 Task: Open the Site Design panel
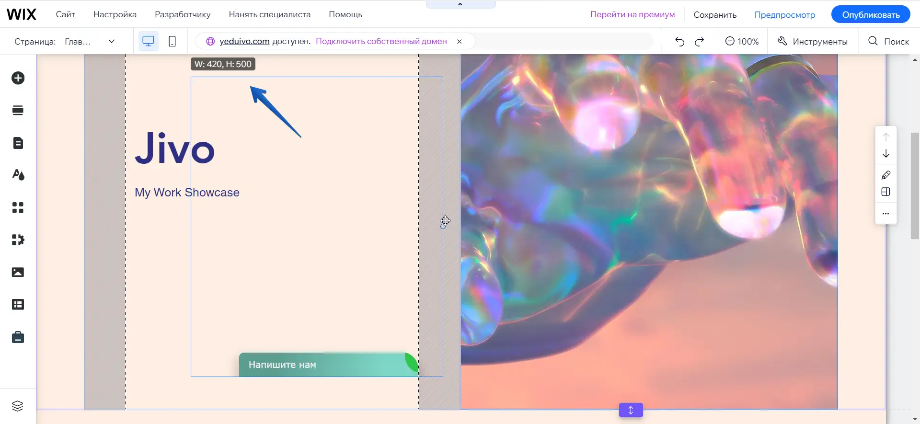click(18, 175)
